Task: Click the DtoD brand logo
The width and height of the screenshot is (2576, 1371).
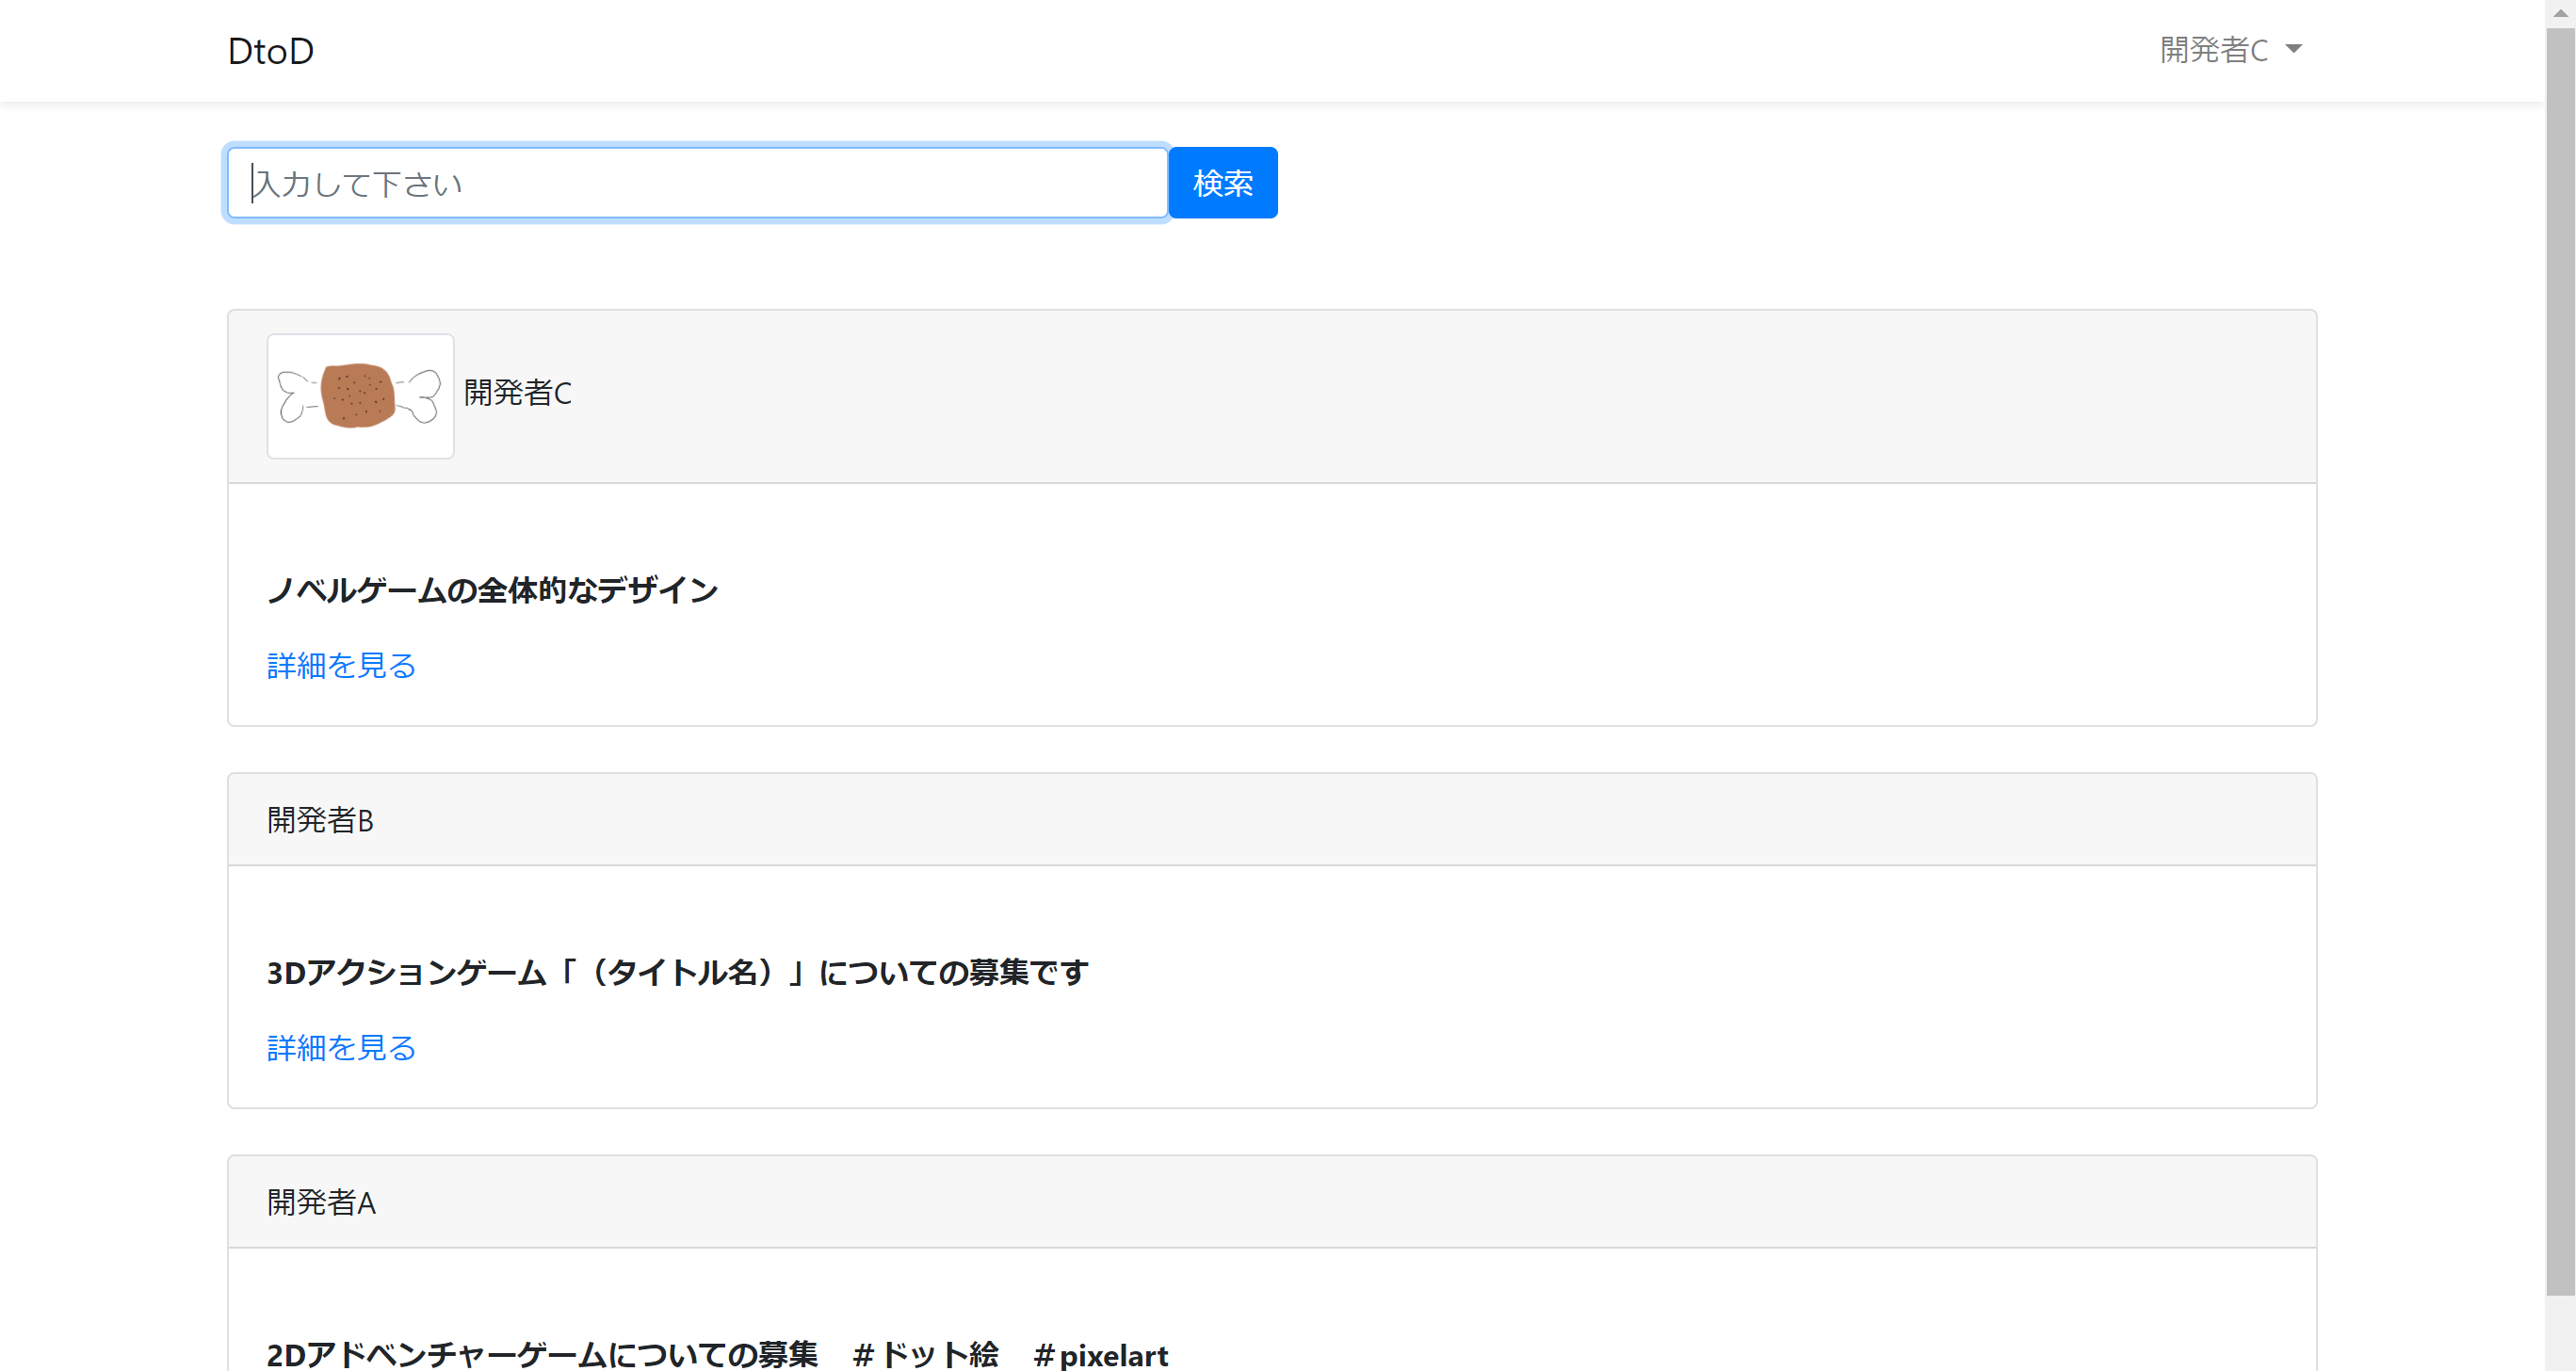Action: pos(270,51)
